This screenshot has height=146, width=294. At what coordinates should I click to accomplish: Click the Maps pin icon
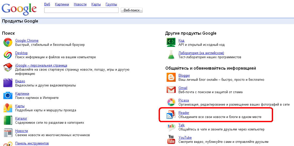click(x=8, y=108)
